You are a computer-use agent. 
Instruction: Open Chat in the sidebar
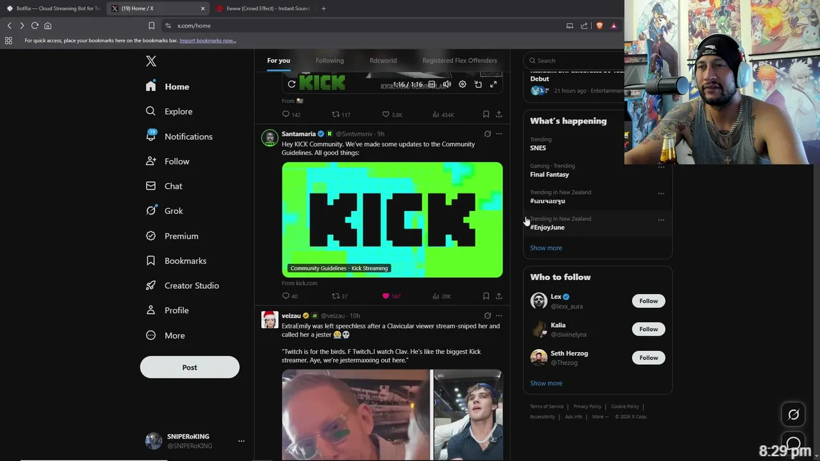tap(164, 186)
